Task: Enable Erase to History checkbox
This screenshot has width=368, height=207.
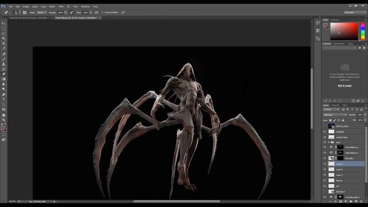Action: [102, 13]
